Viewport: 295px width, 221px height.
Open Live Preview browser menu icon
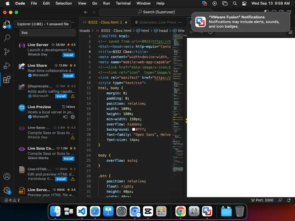[290, 32]
